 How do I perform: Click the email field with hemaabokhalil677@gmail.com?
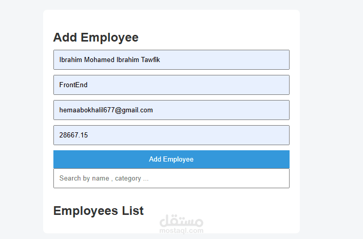coord(171,110)
